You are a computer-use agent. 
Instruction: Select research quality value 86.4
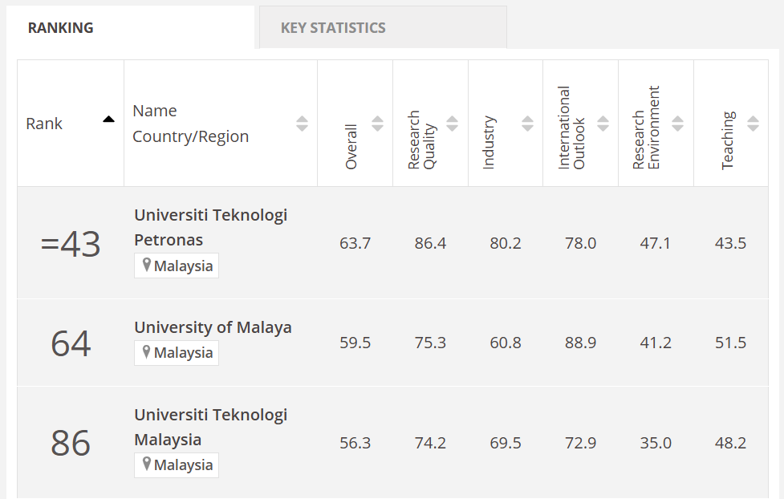(430, 243)
